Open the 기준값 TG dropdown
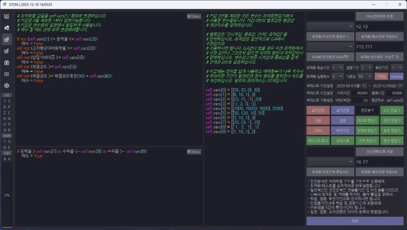Viewport: 407px width, 230px height. pos(364,76)
